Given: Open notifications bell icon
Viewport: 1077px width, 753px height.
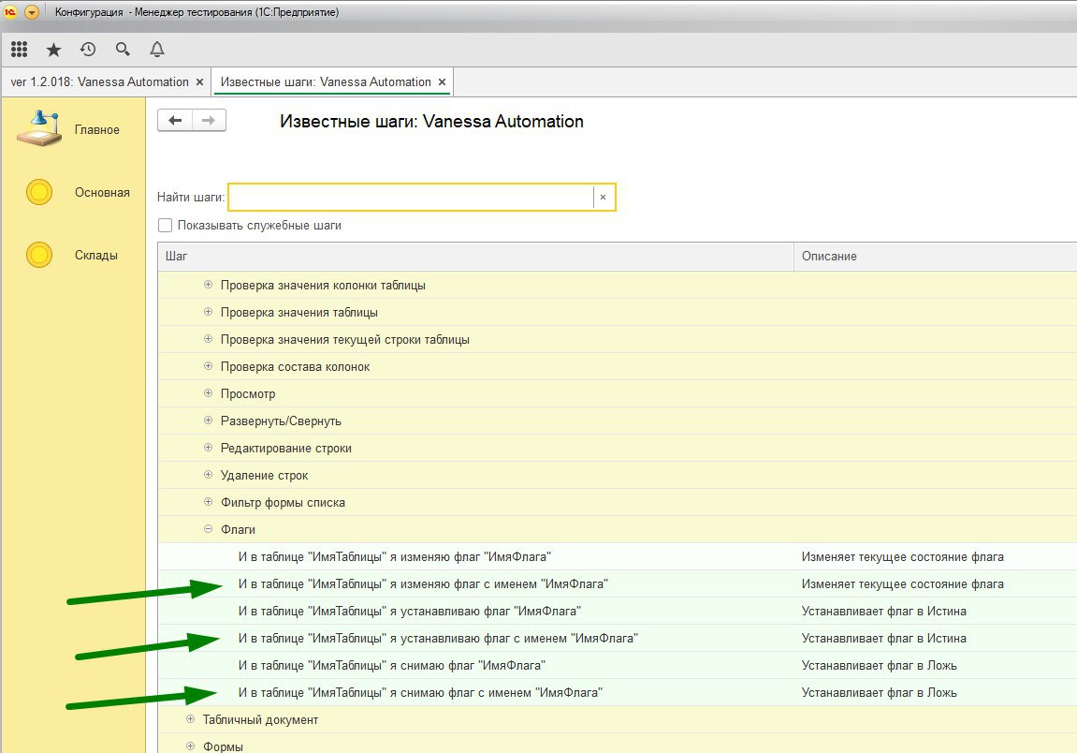Looking at the screenshot, I should tap(157, 49).
